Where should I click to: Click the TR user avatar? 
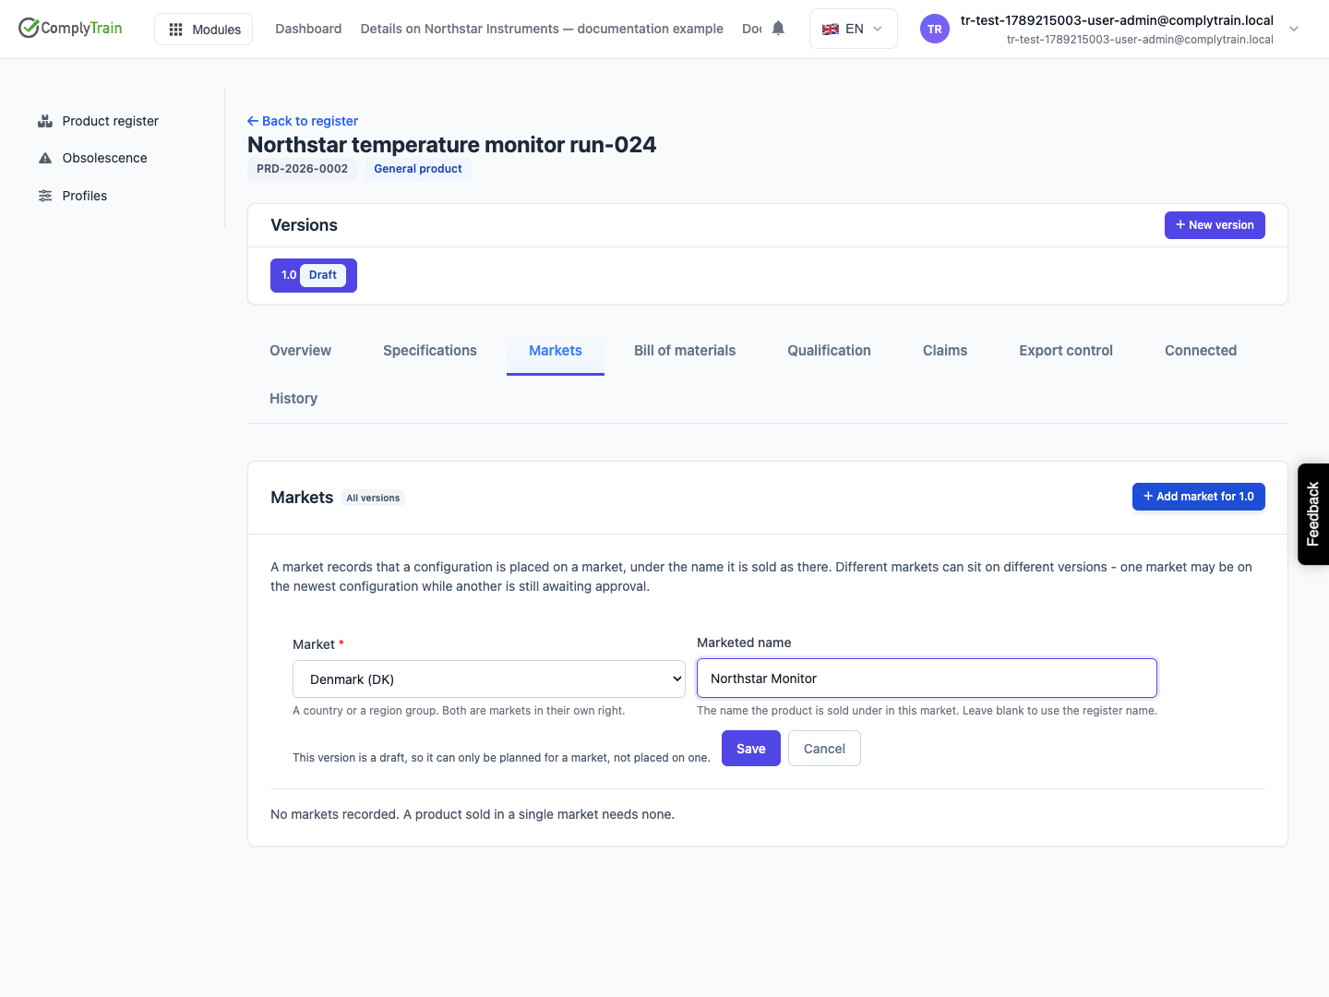pyautogui.click(x=935, y=29)
